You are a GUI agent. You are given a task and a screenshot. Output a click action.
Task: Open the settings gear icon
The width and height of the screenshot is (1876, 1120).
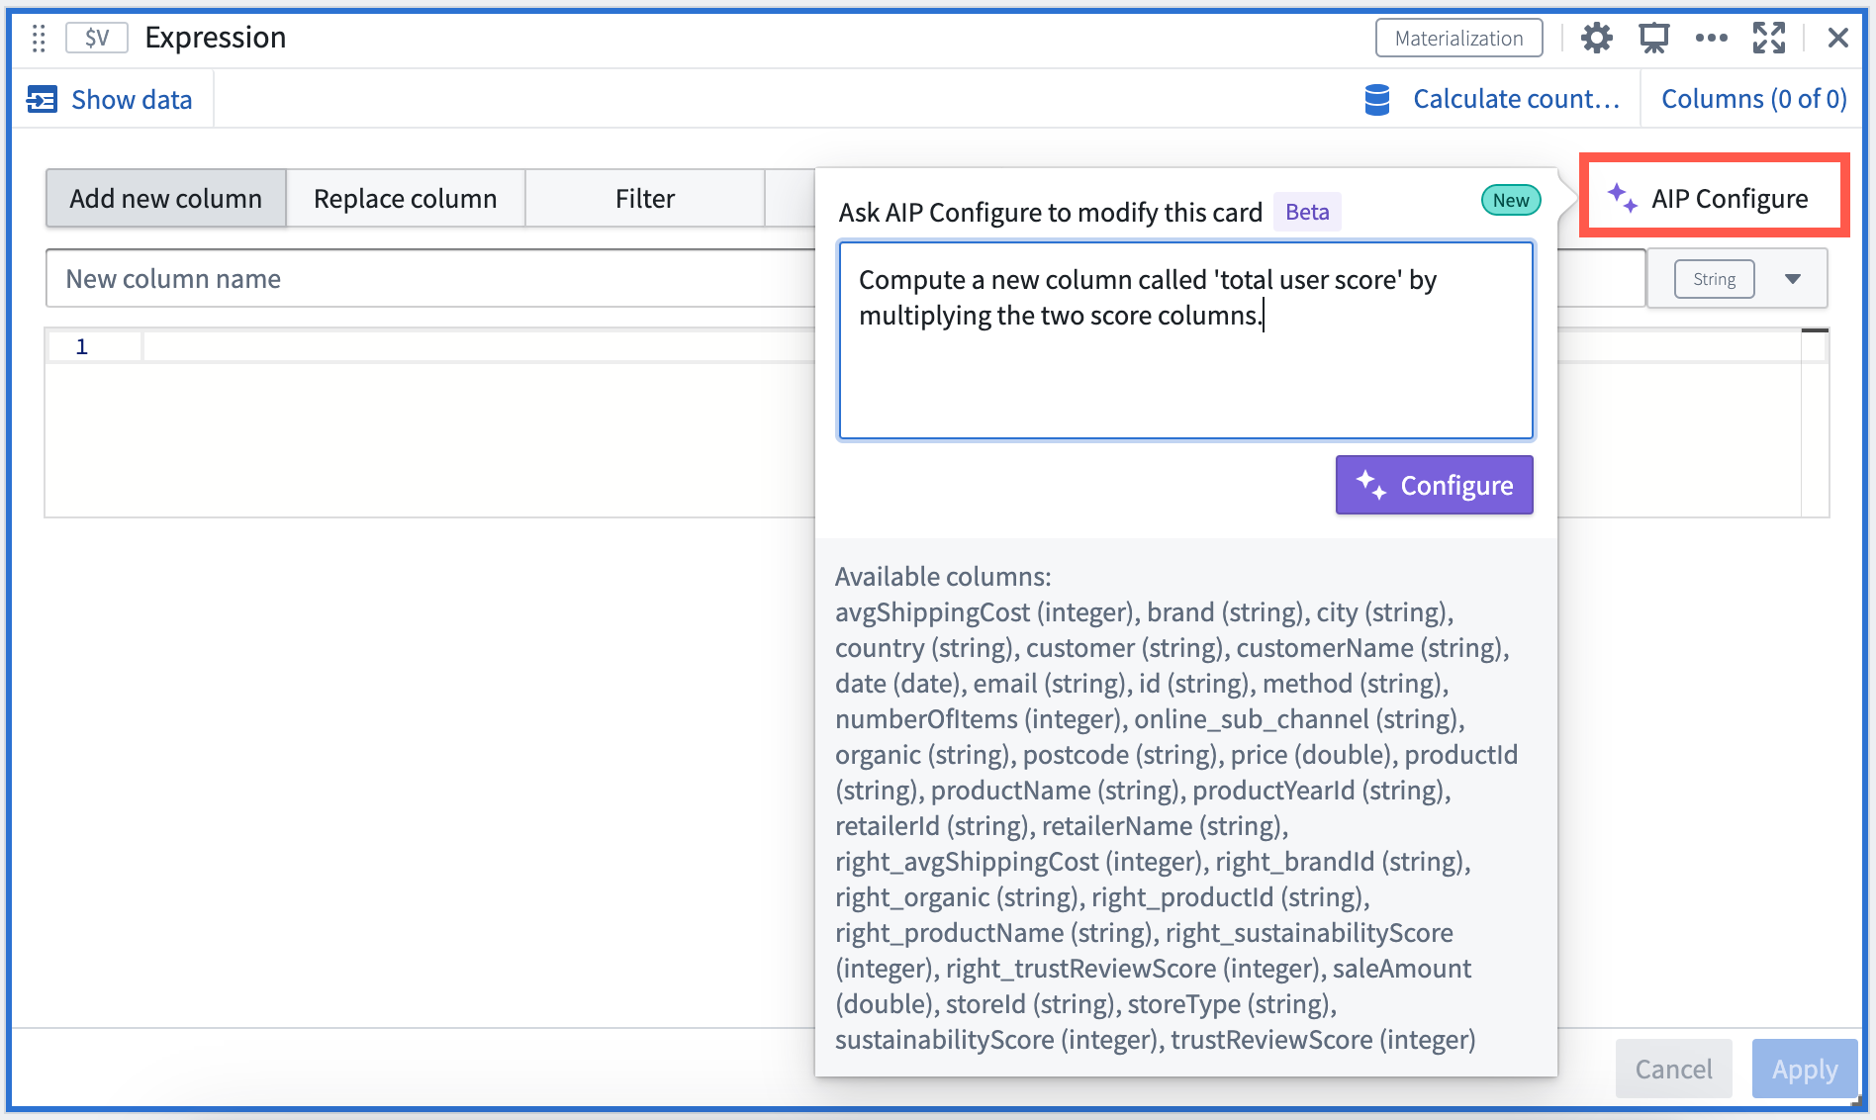[1596, 39]
